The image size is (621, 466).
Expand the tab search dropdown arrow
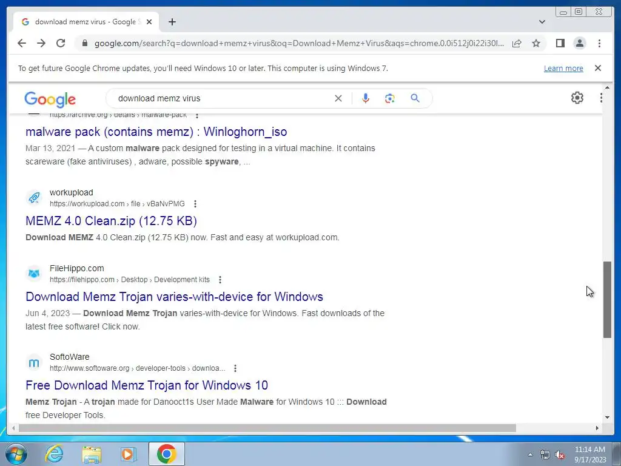tap(542, 22)
